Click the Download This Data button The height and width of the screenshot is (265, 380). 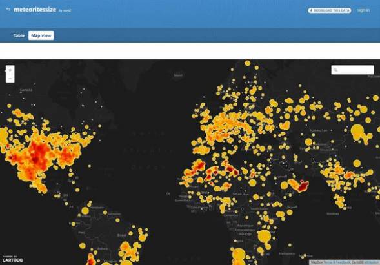point(329,10)
